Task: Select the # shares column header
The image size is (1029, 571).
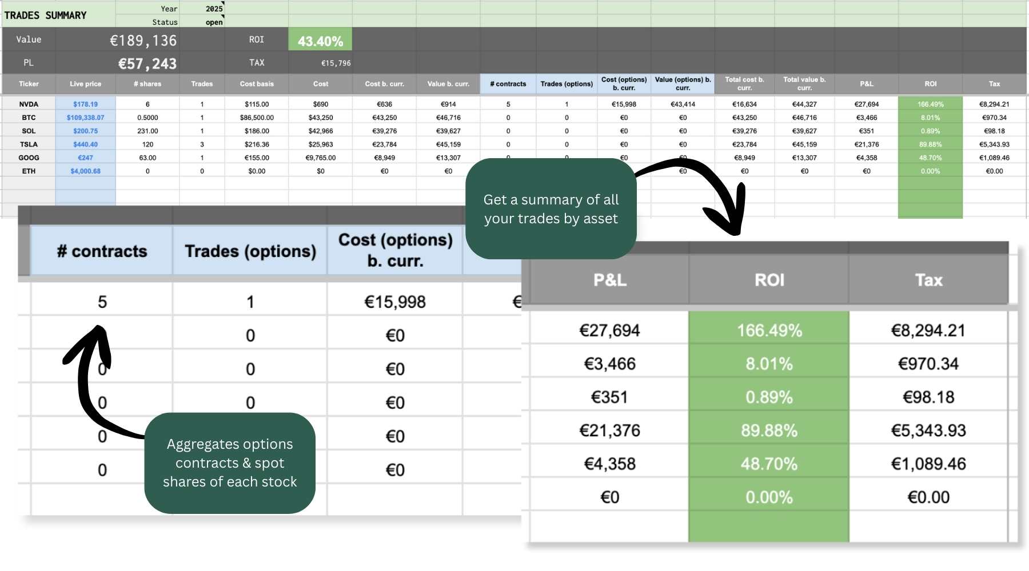Action: [147, 84]
